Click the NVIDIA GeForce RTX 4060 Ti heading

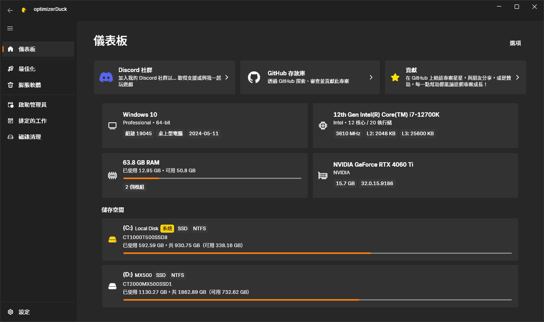(373, 165)
